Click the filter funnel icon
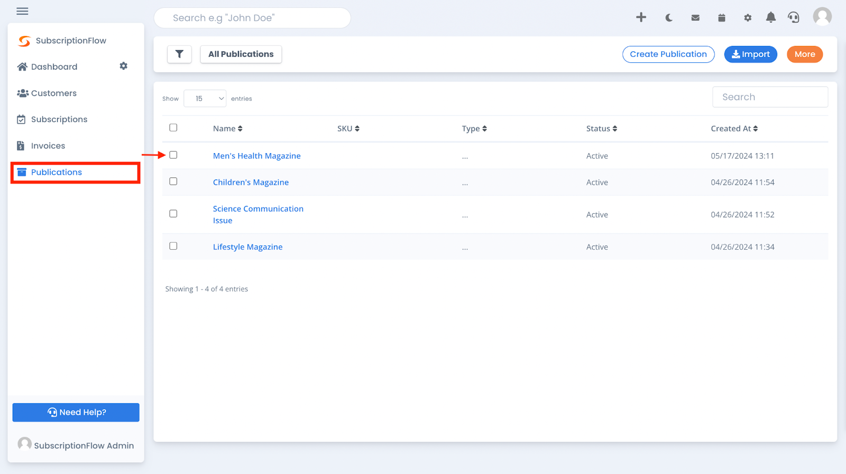Viewport: 846px width, 474px height. coord(179,54)
